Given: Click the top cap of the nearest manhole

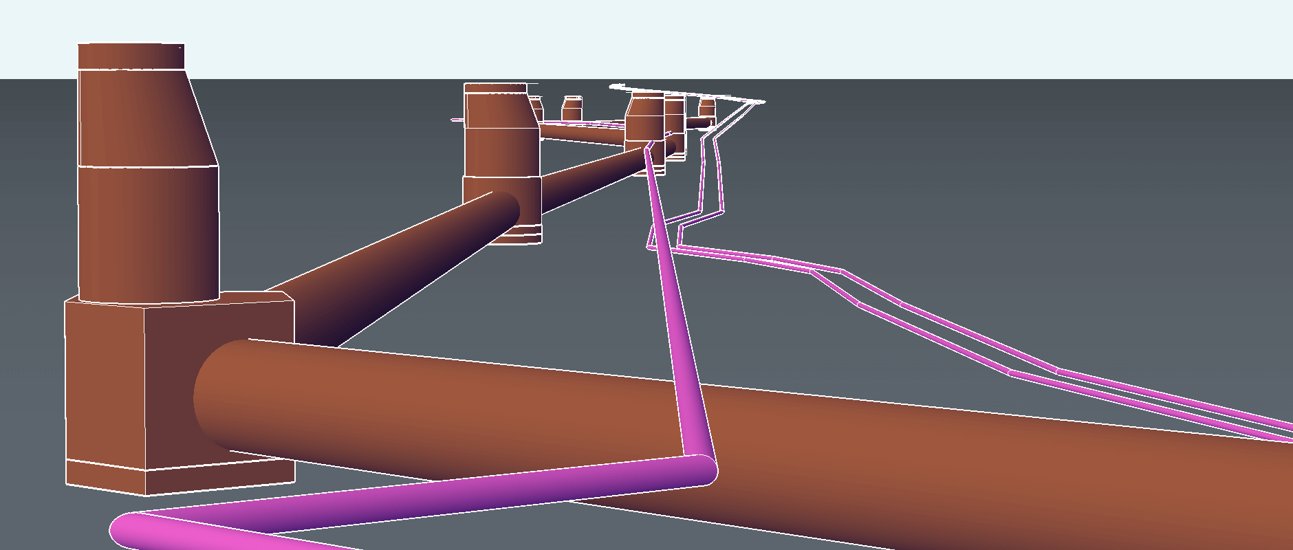Looking at the screenshot, I should pos(131,56).
